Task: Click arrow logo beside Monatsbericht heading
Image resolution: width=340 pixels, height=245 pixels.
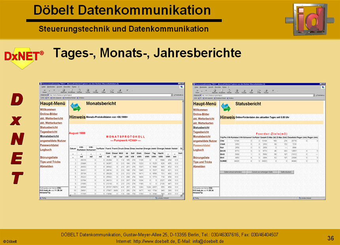Action: (x=76, y=107)
